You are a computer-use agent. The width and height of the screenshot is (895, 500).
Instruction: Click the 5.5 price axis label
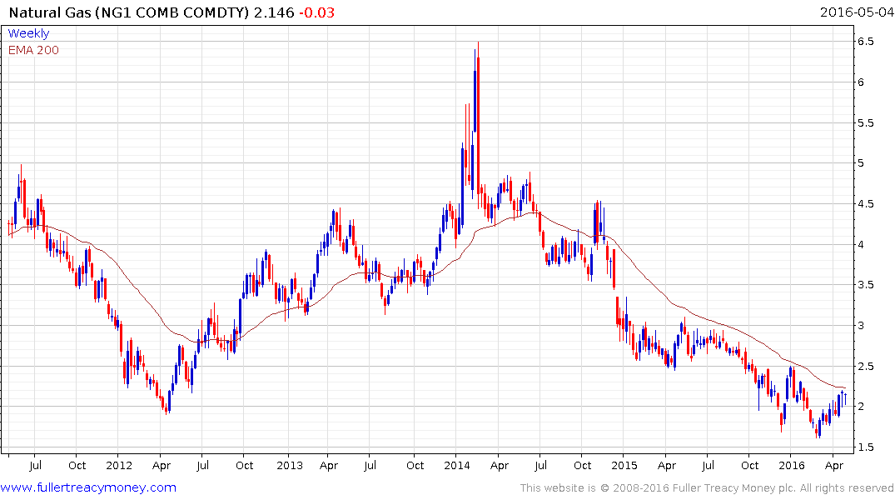pos(865,122)
